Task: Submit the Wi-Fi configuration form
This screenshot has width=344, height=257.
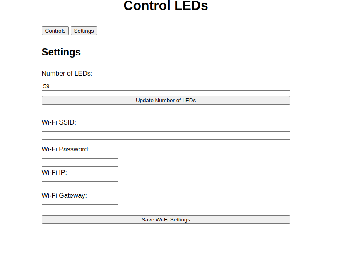Action: tap(166, 219)
